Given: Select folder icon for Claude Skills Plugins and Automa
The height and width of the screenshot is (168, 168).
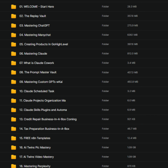Looking at the screenshot, I should [13, 110].
